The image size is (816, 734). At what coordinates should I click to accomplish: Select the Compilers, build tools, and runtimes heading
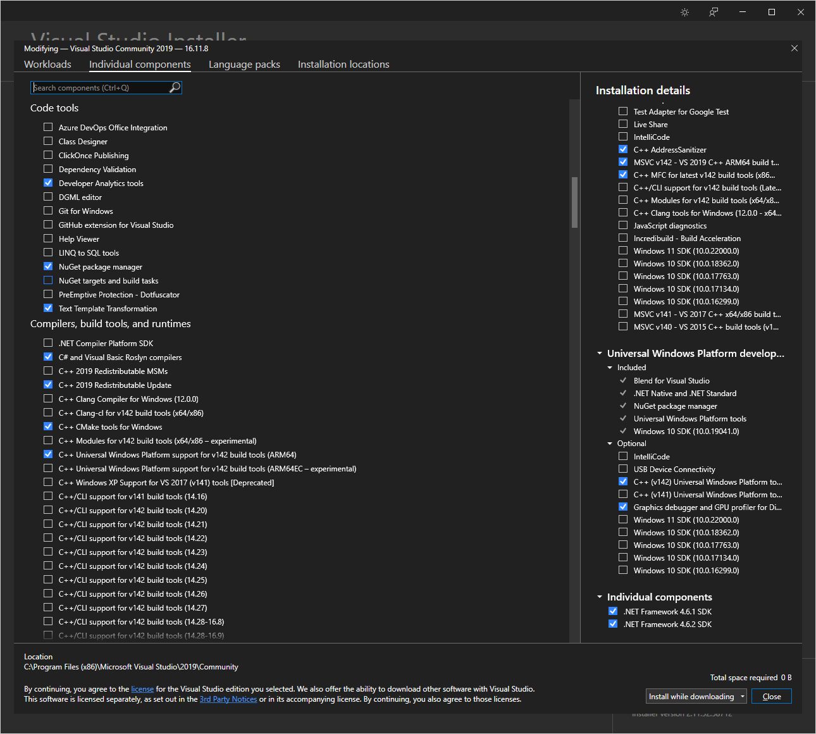pyautogui.click(x=111, y=324)
